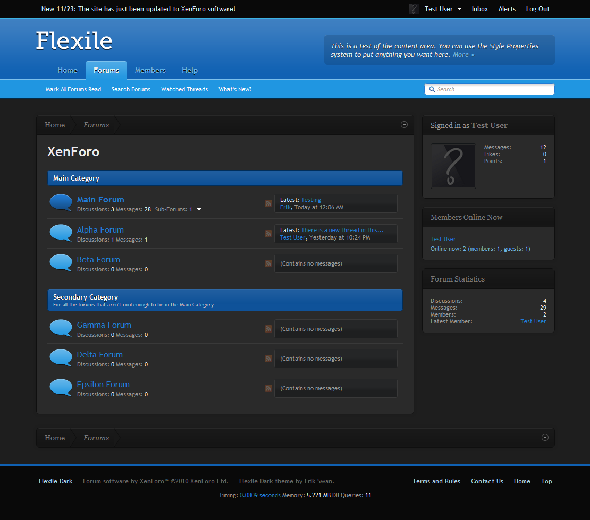Click the magnifying glass icon in the search bar
The height and width of the screenshot is (520, 590).
[x=432, y=89]
